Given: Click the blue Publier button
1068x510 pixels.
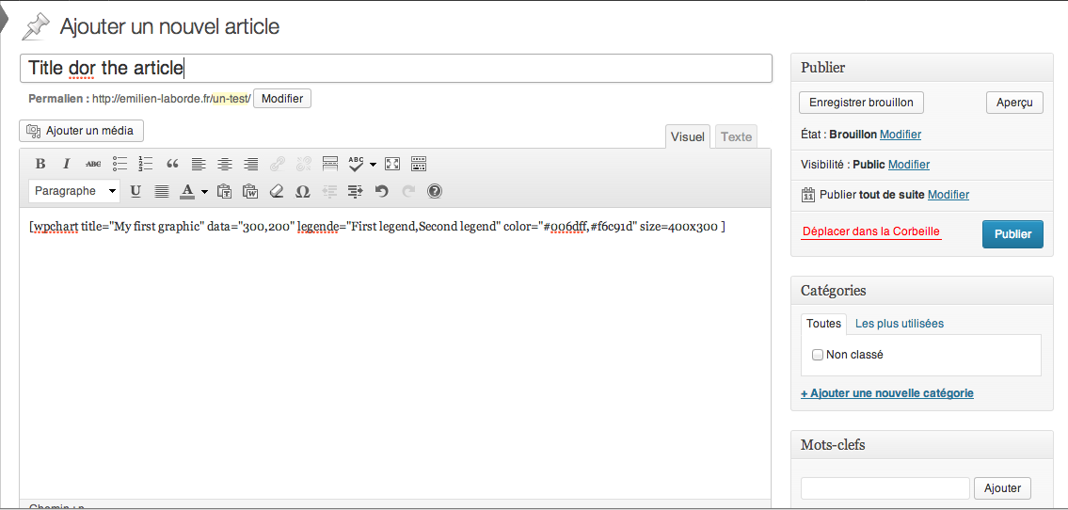Looking at the screenshot, I should [1012, 234].
